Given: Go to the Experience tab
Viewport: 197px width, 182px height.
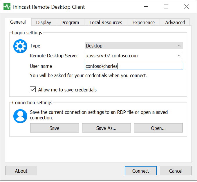Looking at the screenshot, I should 143,22.
